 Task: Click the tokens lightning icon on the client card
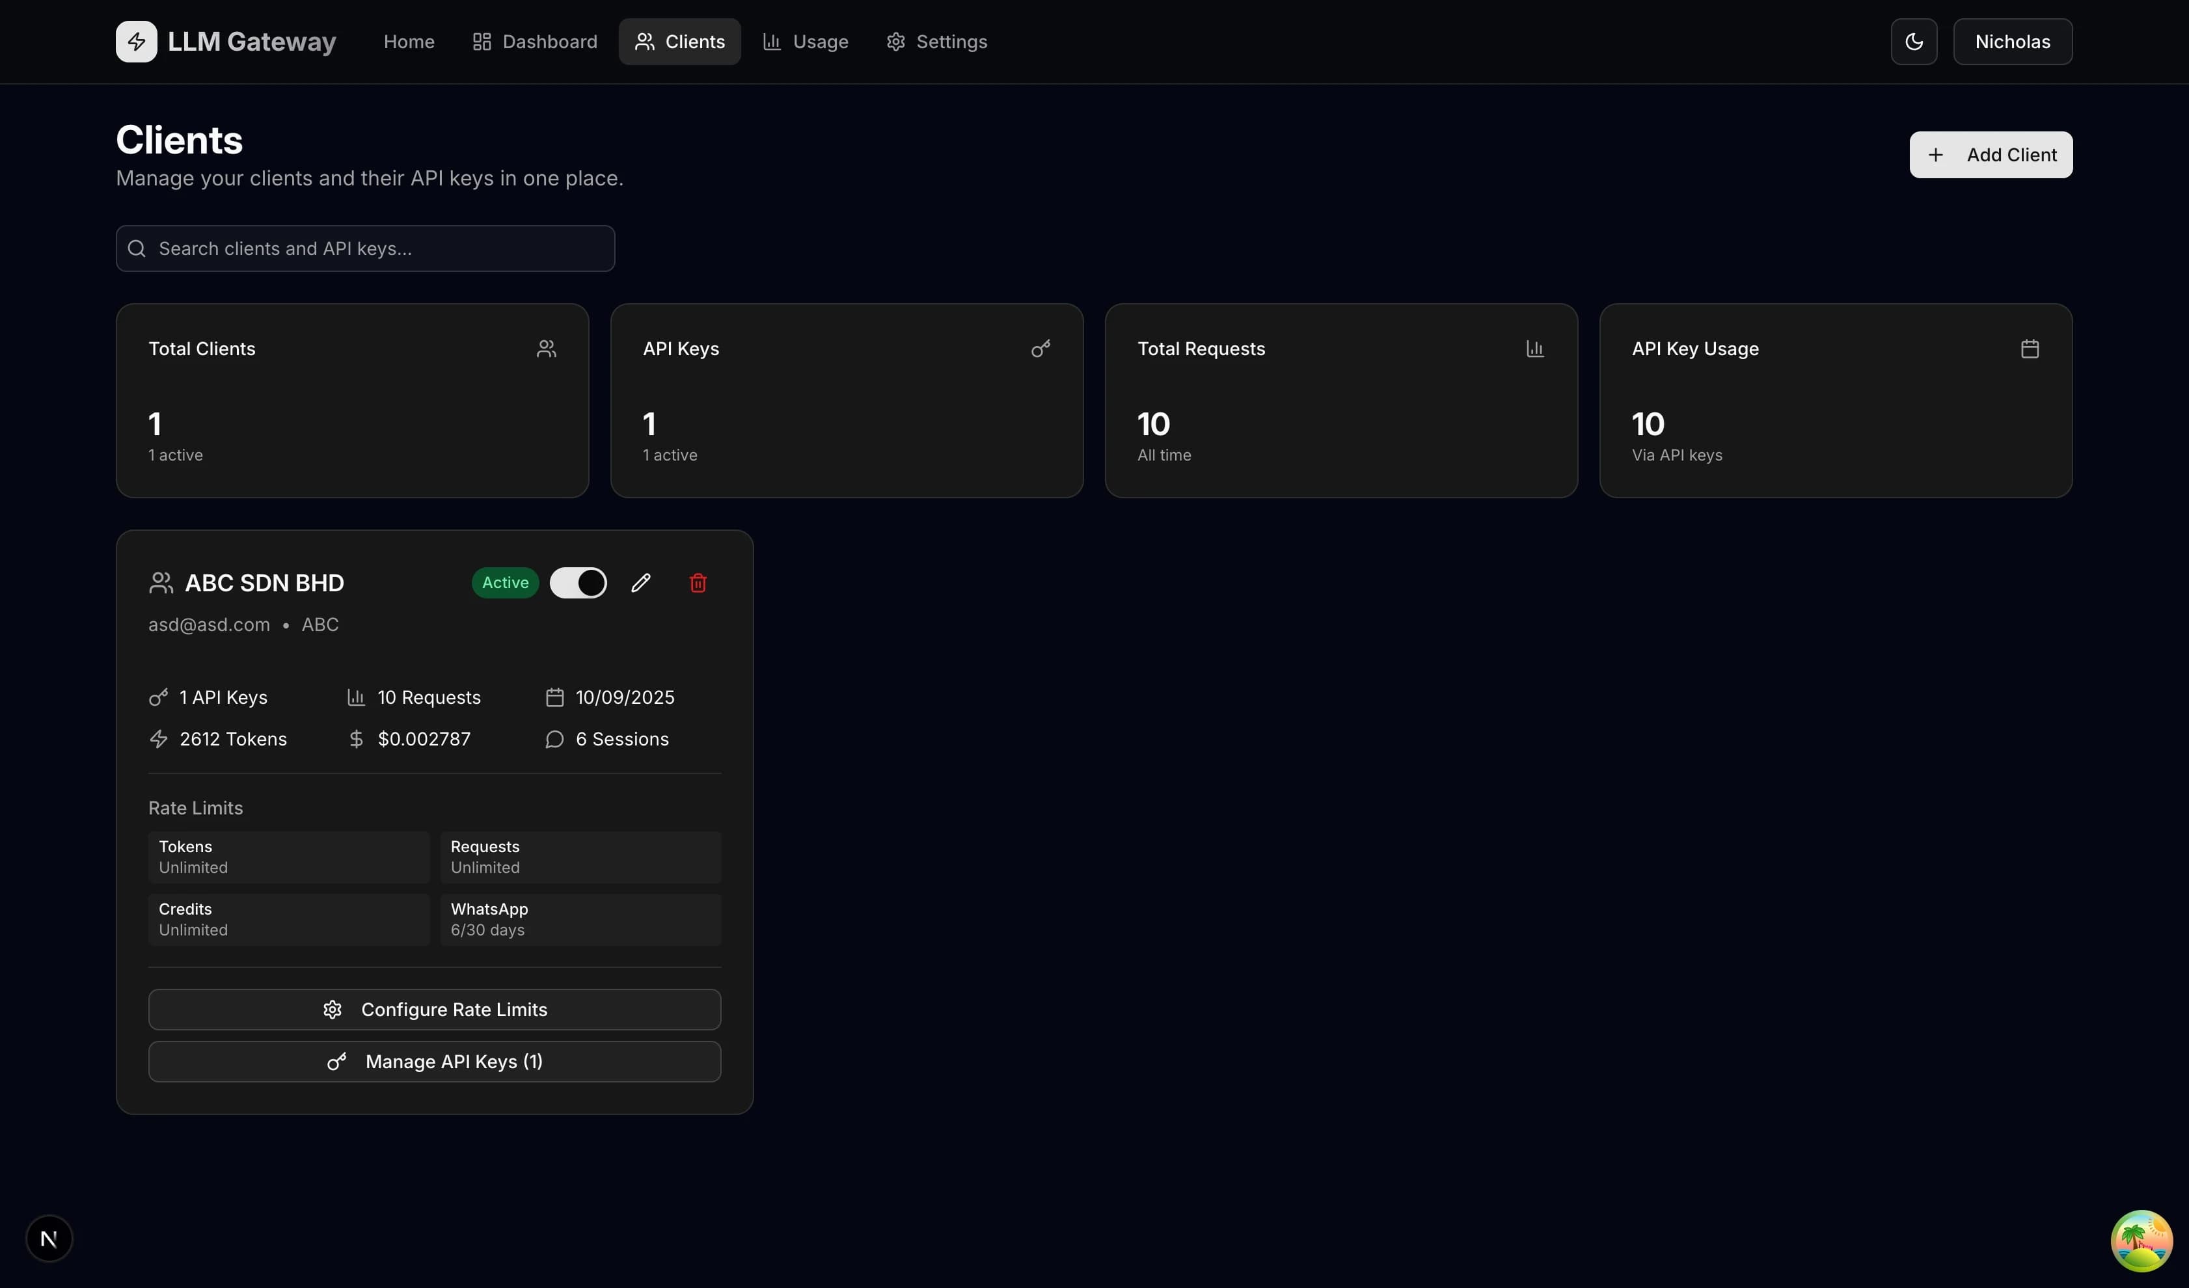[x=159, y=739]
